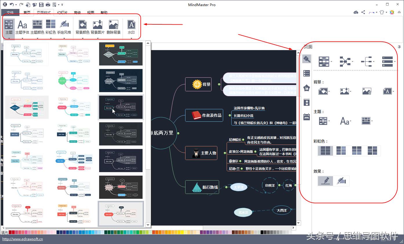The height and width of the screenshot is (244, 404).
Task: Switch to the 幻灯片 ribbon tab
Action: (x=62, y=12)
